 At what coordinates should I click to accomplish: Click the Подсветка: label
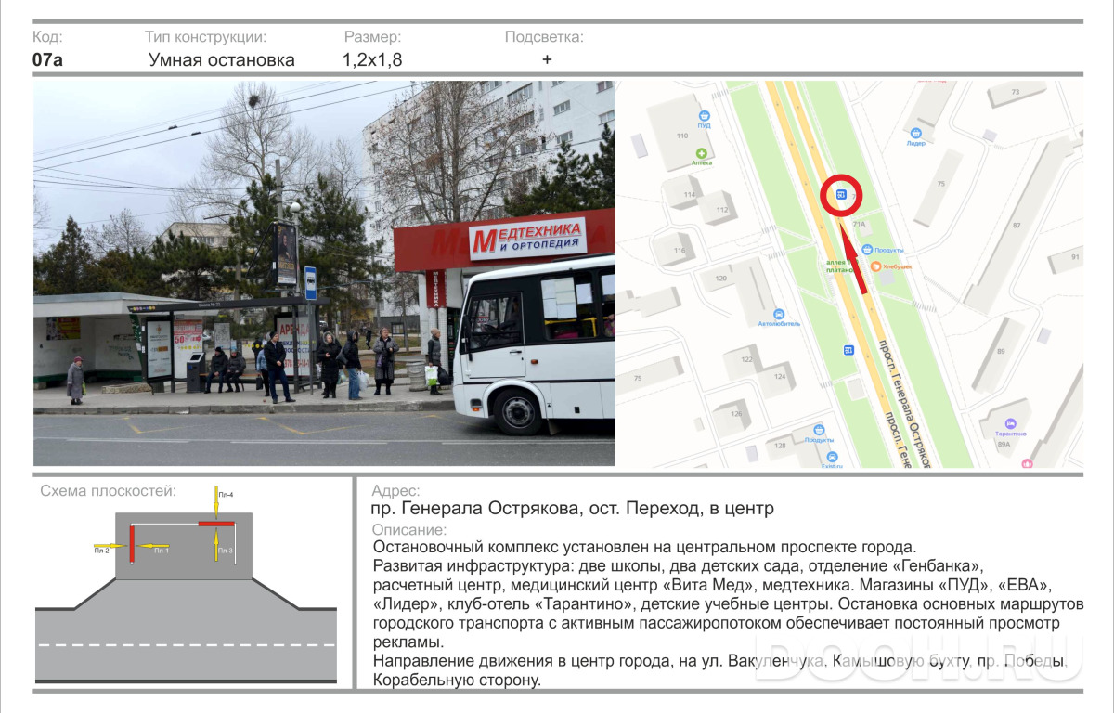544,38
